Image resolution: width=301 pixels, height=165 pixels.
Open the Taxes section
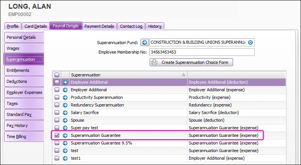click(24, 103)
